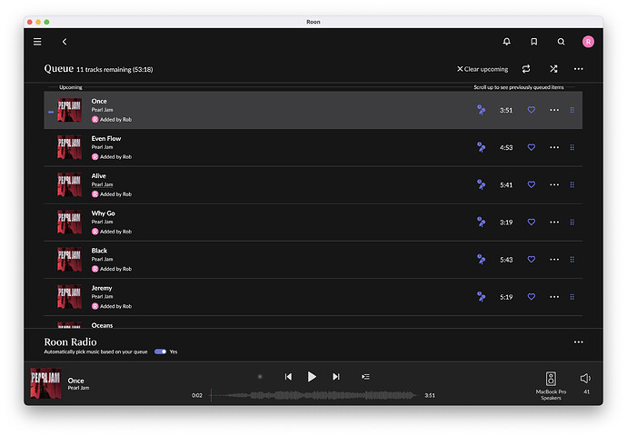Open lyrics microphone icon for Black
Viewport: 627px width, 436px height.
coord(481,260)
